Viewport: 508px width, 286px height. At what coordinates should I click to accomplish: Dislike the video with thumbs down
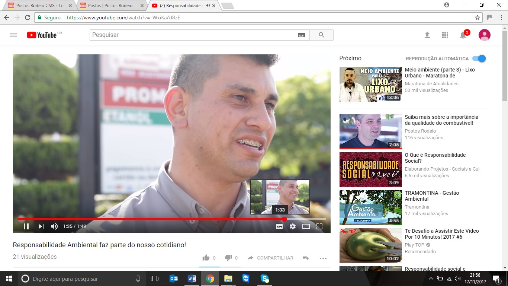[x=228, y=258]
